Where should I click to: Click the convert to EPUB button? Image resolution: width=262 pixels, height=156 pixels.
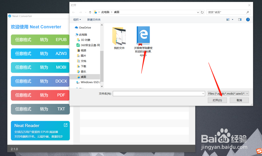(40, 40)
